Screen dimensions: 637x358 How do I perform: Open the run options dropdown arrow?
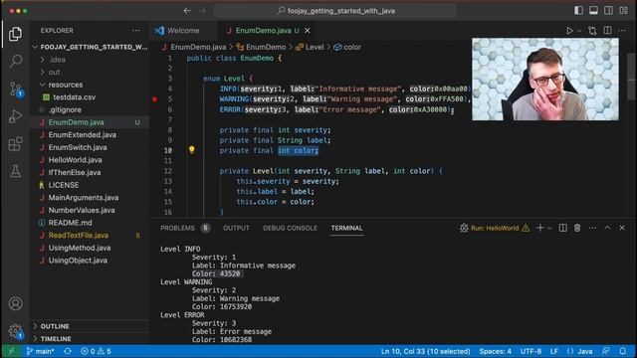pyautogui.click(x=579, y=31)
